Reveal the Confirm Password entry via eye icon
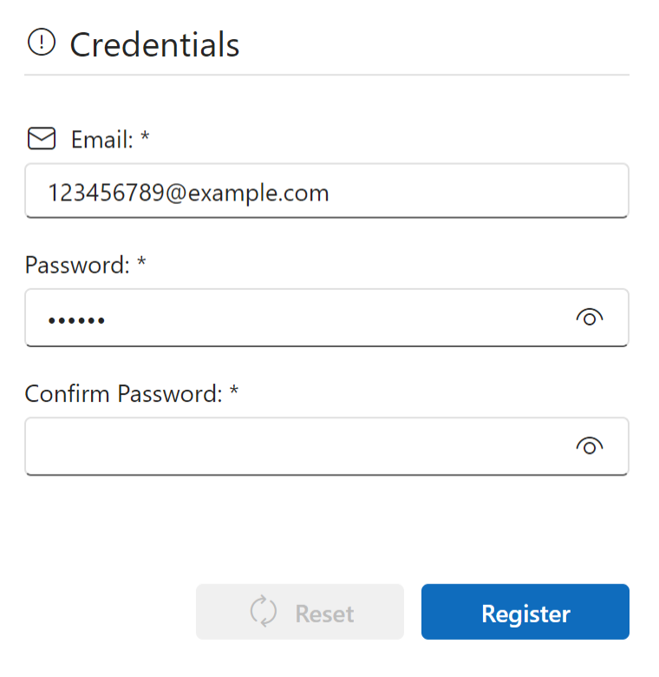The width and height of the screenshot is (659, 677). (590, 446)
